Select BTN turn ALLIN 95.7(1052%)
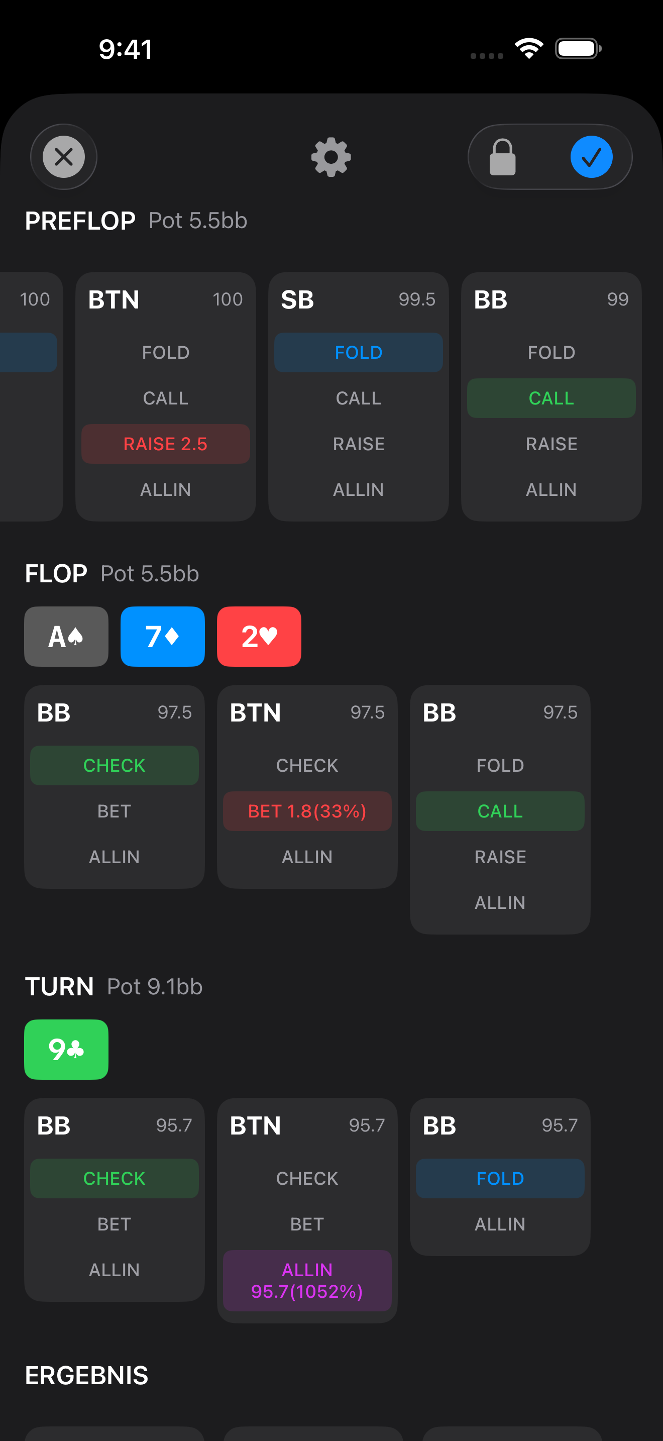 pyautogui.click(x=307, y=1280)
